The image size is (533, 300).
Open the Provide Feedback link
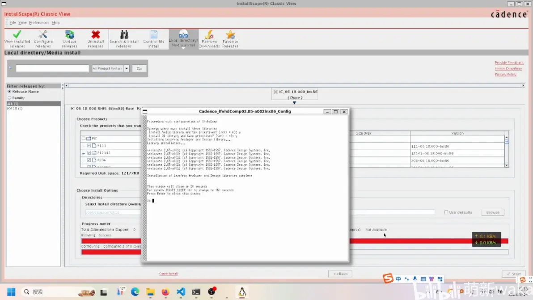509,63
